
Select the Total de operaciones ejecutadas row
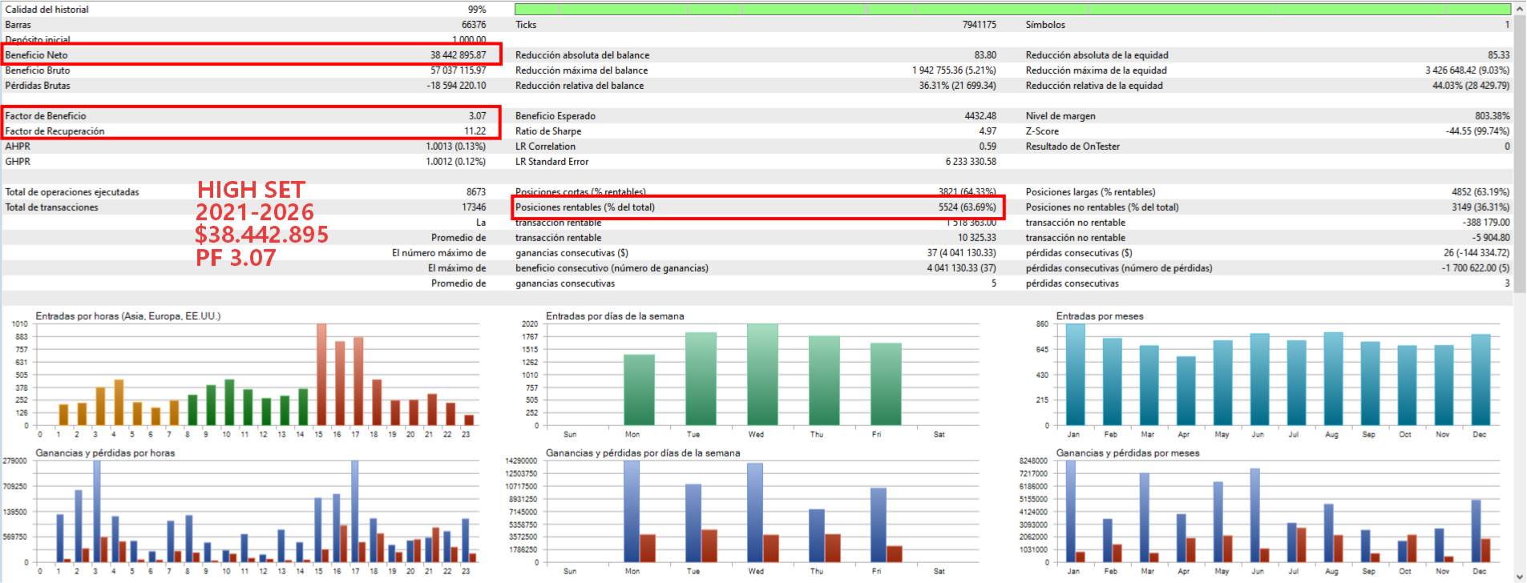[x=245, y=192]
